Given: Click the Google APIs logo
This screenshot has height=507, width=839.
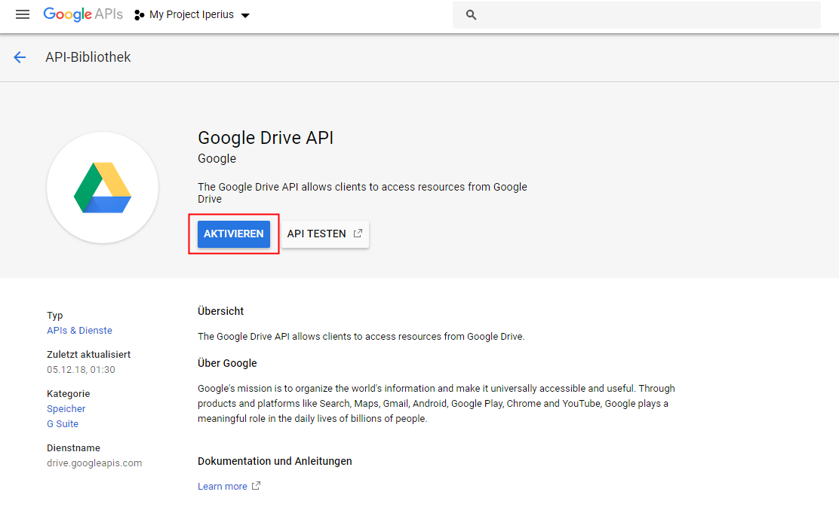Looking at the screenshot, I should [x=83, y=14].
